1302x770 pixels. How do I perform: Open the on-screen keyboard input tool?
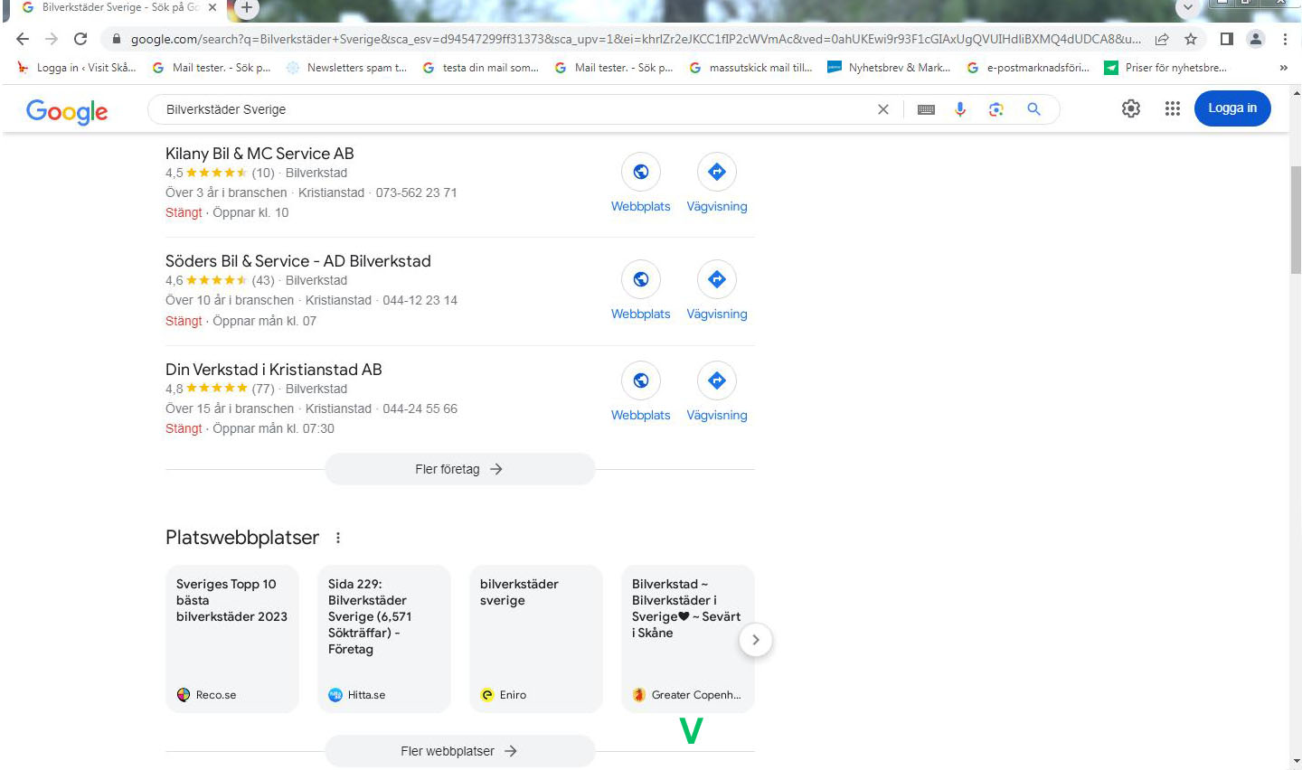click(926, 109)
